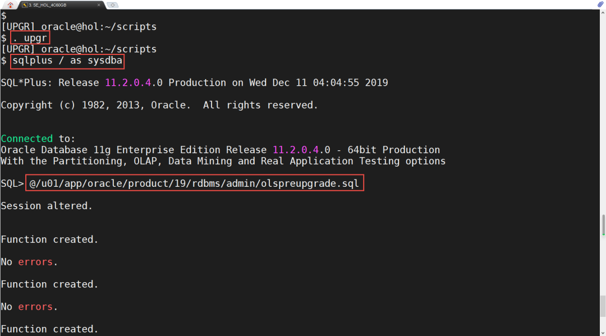Click the scrollbar track above the thumb
This screenshot has height=336, width=606.
603,112
